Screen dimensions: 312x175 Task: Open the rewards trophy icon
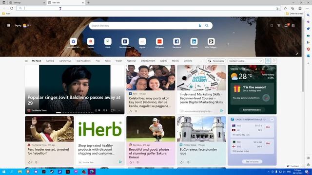coord(279,26)
